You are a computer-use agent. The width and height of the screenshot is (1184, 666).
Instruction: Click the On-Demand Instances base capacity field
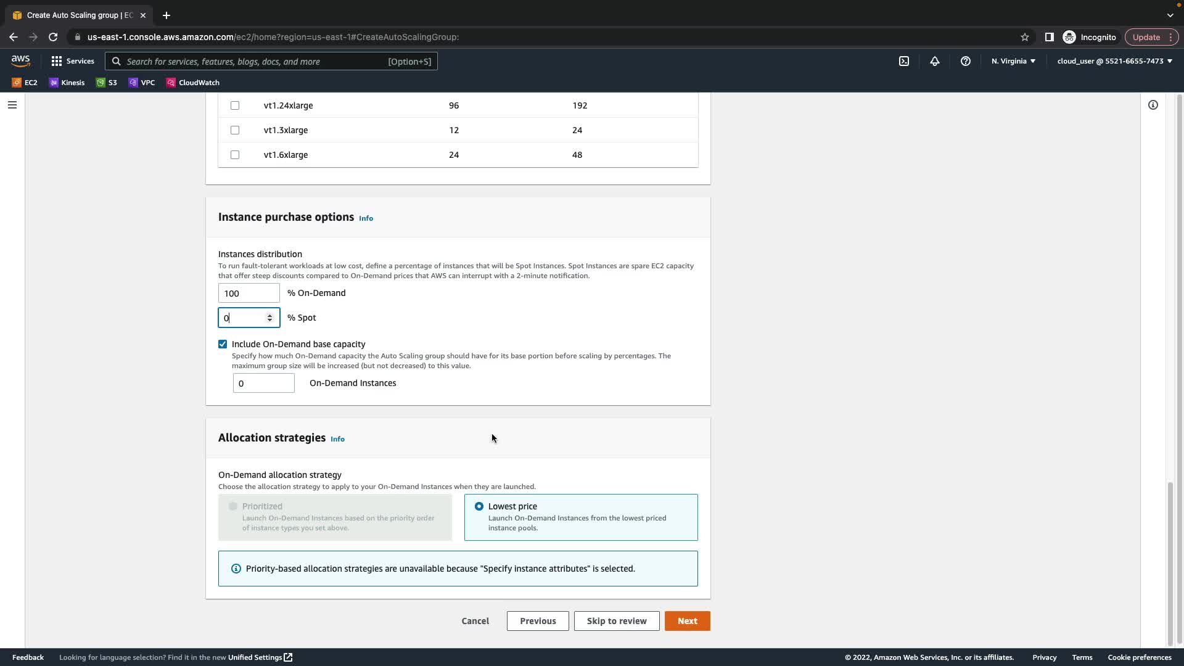click(263, 383)
